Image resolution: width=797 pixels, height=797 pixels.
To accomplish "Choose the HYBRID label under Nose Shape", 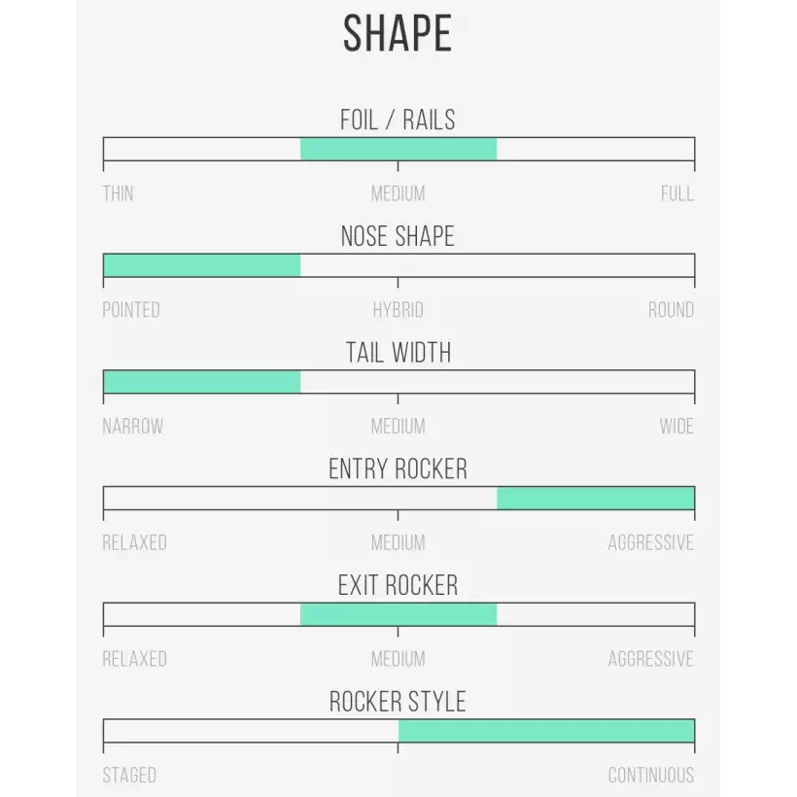I will pyautogui.click(x=398, y=310).
